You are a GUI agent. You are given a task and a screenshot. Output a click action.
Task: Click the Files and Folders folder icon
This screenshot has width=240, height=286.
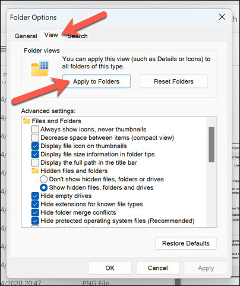tap(26, 121)
